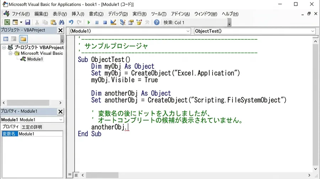Open the 実行(R) menu
Screen dimensions: 320x179
(139, 14)
